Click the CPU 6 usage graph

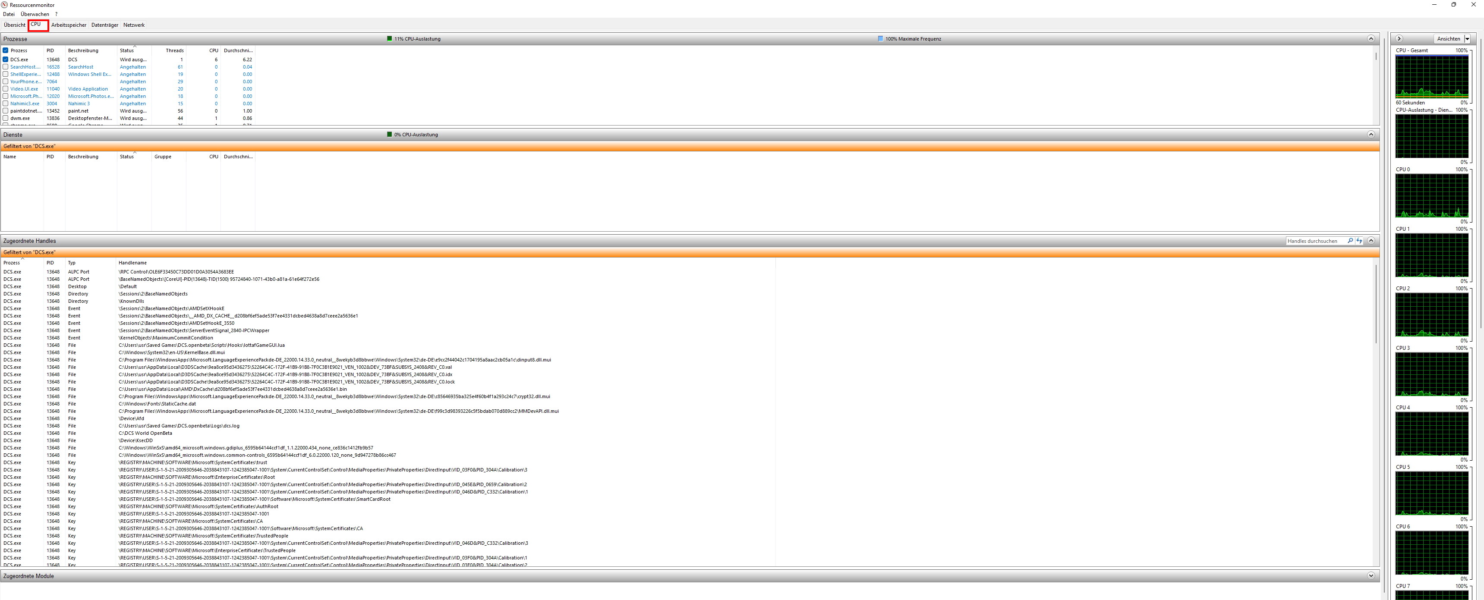[x=1432, y=553]
